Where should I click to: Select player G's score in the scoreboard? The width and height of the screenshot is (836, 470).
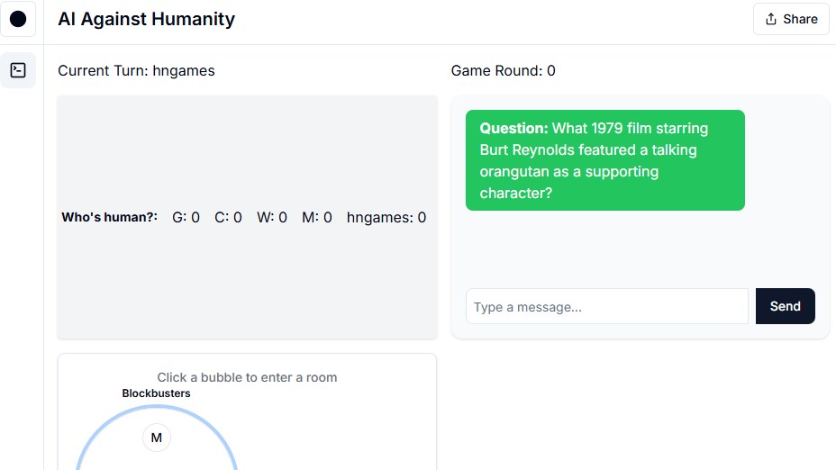(186, 217)
